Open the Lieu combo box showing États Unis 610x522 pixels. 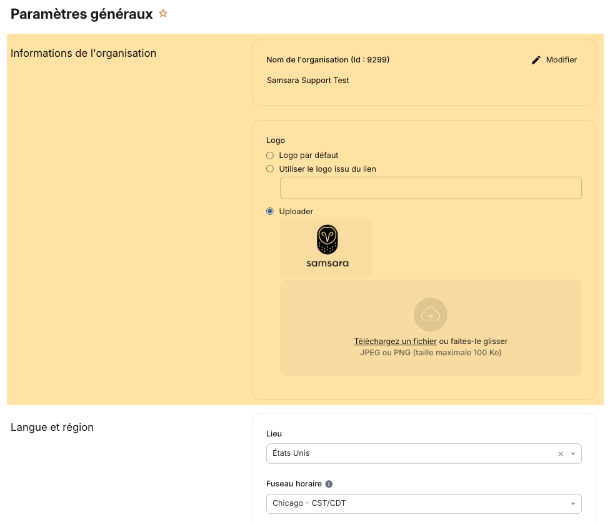[424, 453]
